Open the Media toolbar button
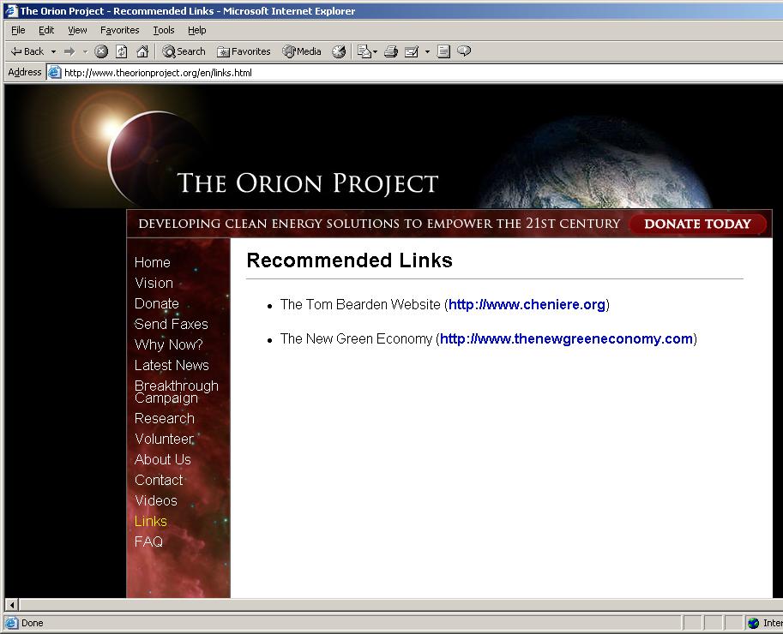This screenshot has height=634, width=783. pyautogui.click(x=302, y=51)
